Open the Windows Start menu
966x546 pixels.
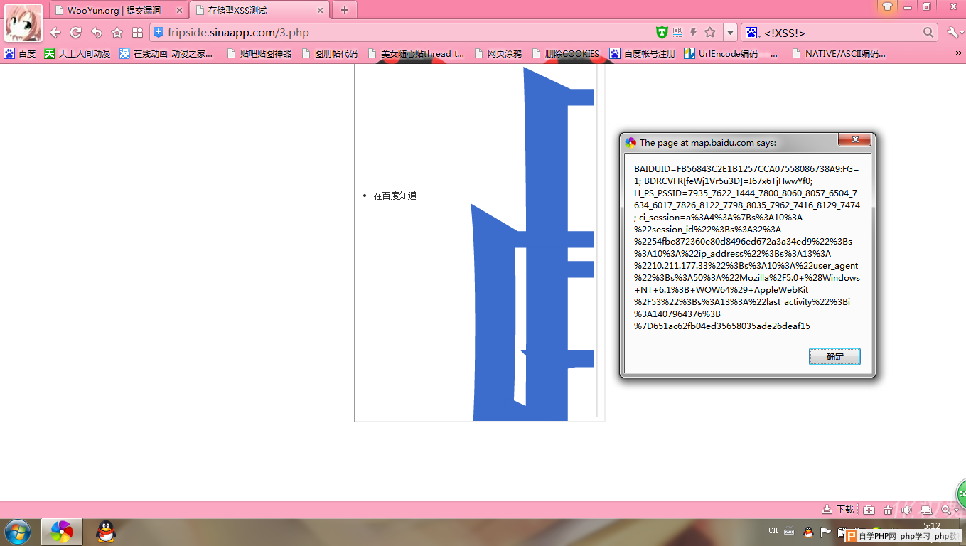point(17,532)
